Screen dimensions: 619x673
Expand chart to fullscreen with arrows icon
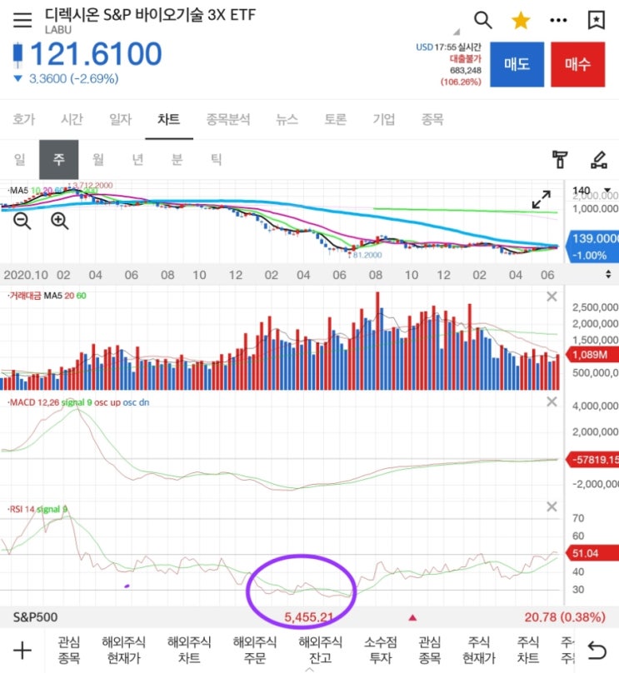click(541, 200)
